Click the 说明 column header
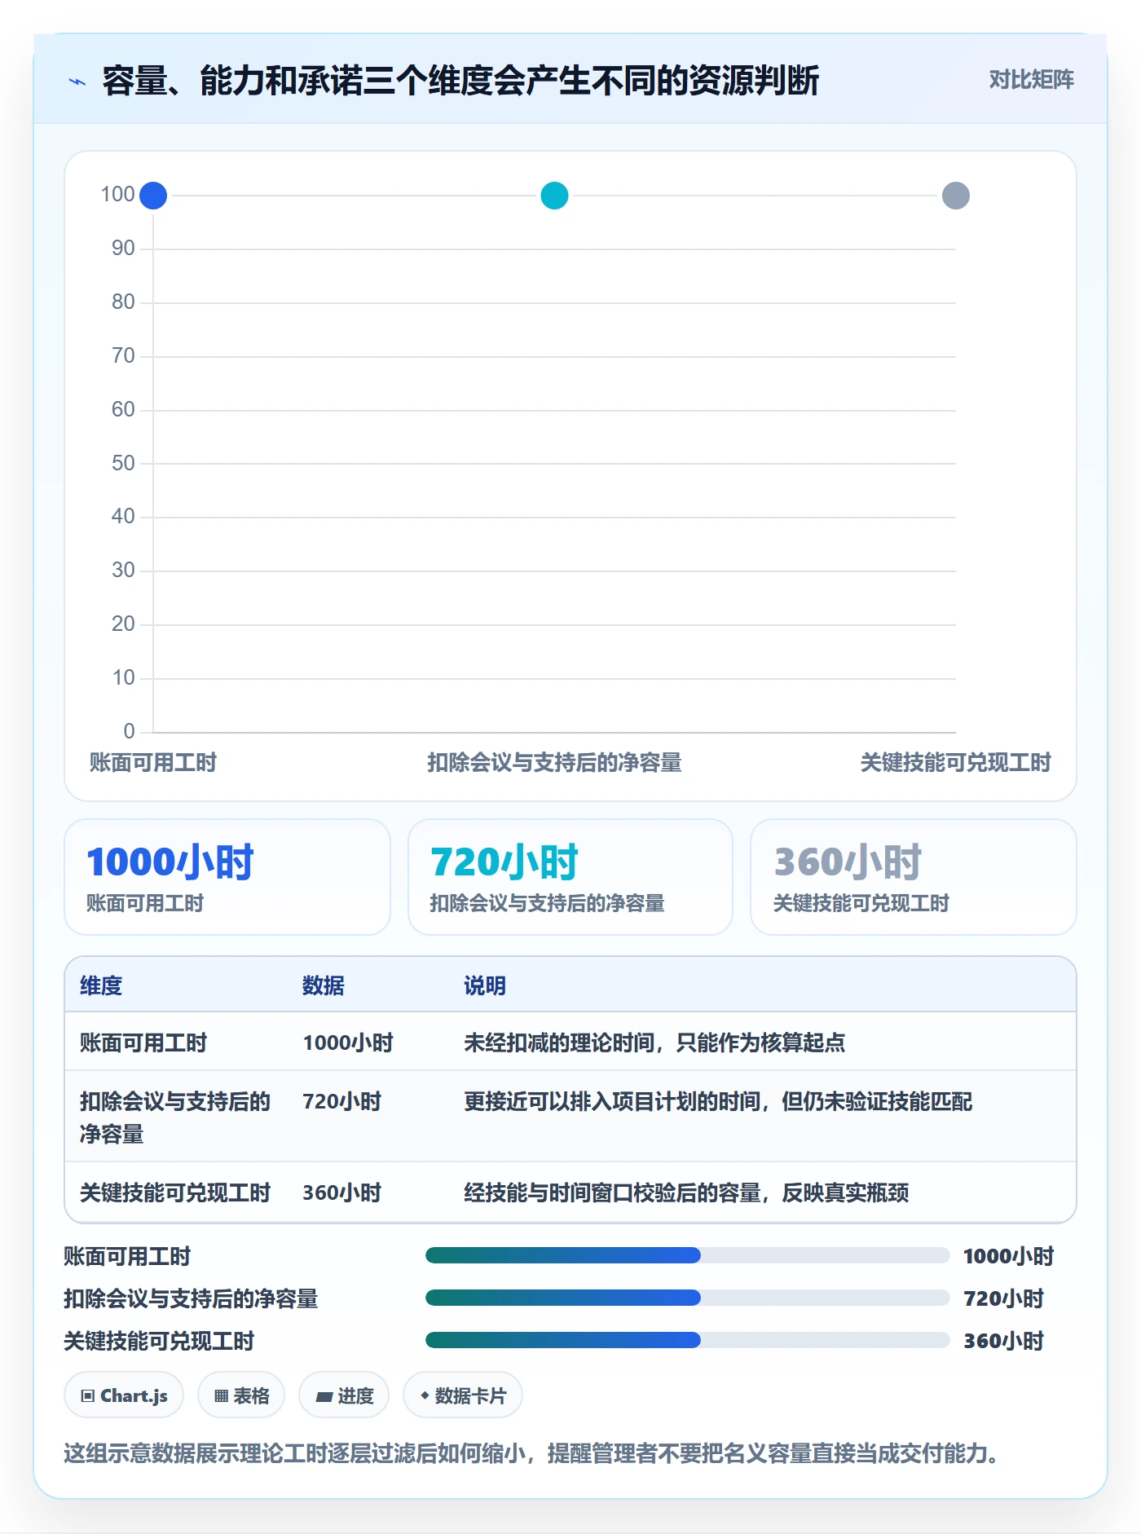This screenshot has width=1141, height=1534. pos(485,985)
